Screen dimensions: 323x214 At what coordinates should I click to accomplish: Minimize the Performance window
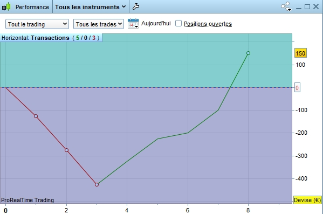click(299, 7)
